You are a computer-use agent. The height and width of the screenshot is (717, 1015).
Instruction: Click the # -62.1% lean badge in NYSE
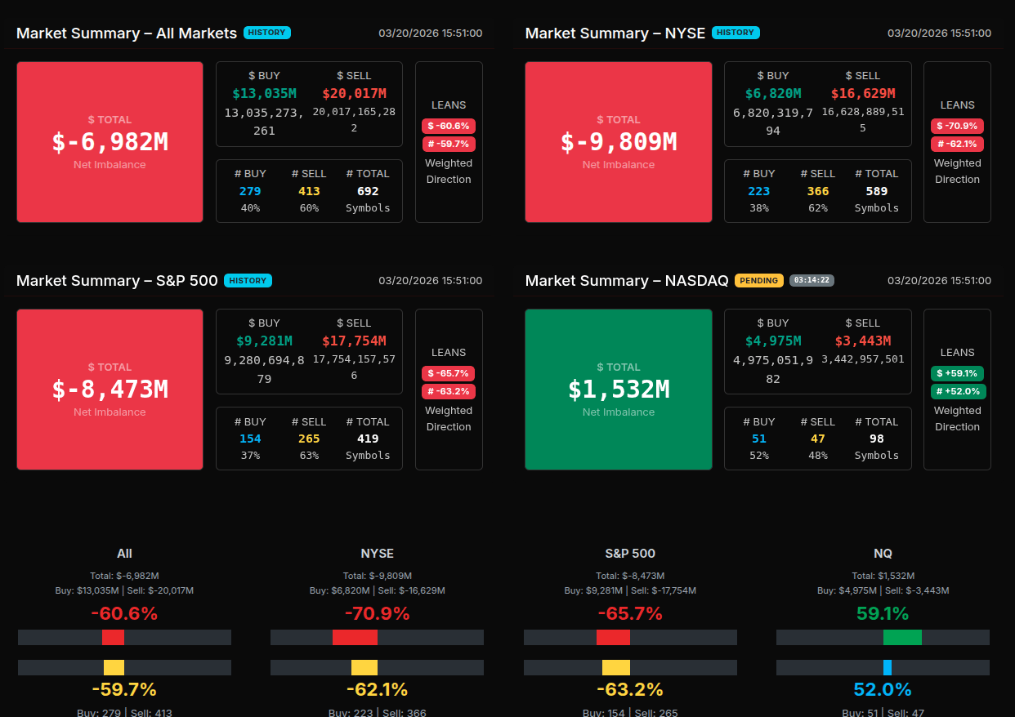click(957, 144)
